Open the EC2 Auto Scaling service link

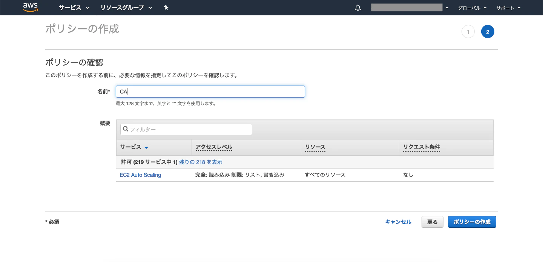pyautogui.click(x=140, y=175)
